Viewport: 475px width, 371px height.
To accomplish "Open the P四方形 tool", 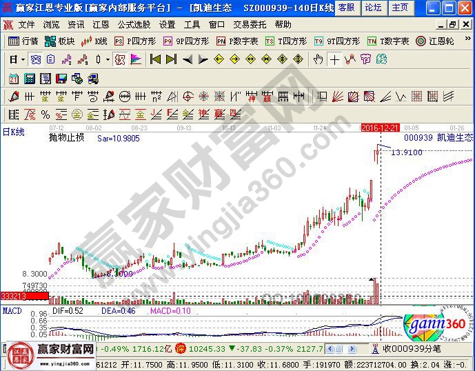I will click(x=134, y=41).
